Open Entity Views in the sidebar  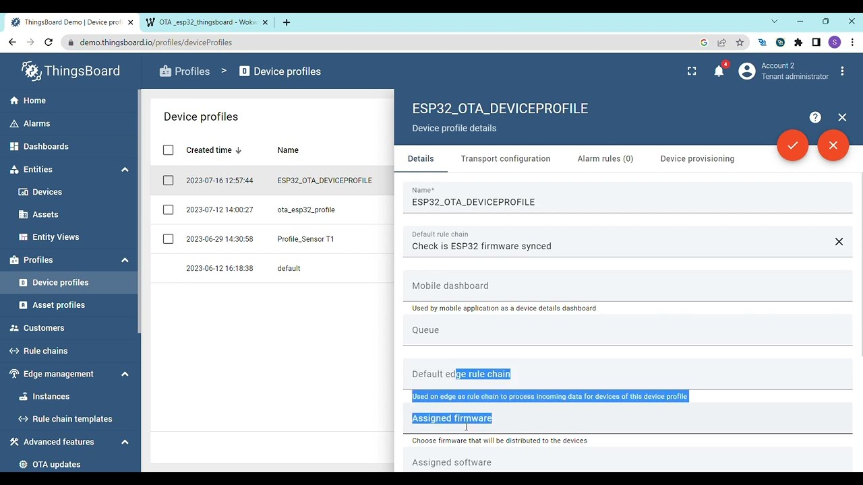click(x=70, y=237)
